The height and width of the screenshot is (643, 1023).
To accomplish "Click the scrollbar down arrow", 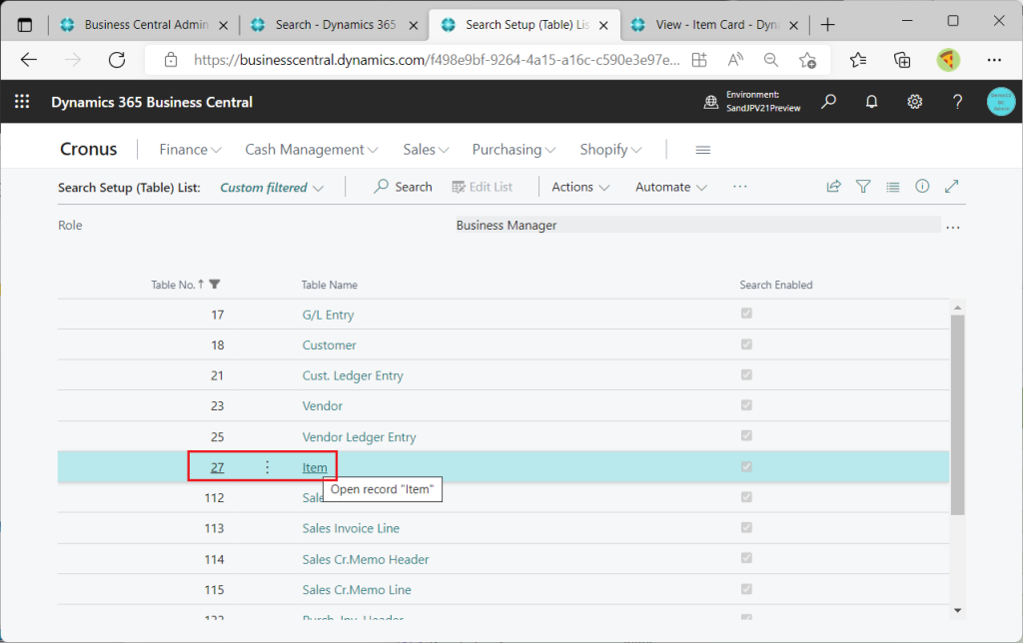I will (957, 610).
